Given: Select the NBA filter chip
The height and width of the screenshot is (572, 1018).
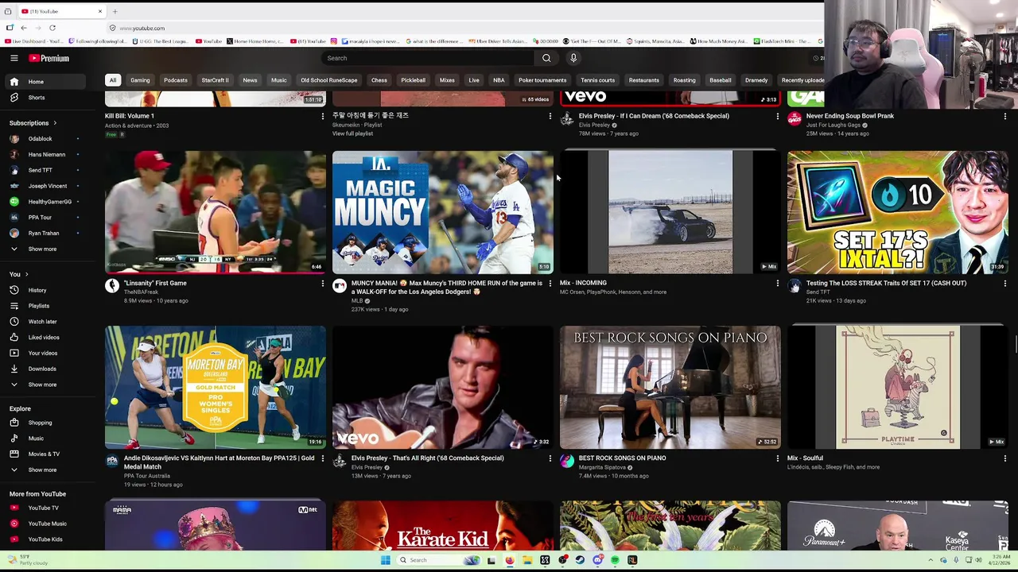Looking at the screenshot, I should 499,80.
